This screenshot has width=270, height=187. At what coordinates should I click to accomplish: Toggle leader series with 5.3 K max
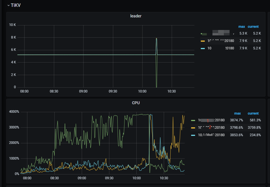click(219, 34)
